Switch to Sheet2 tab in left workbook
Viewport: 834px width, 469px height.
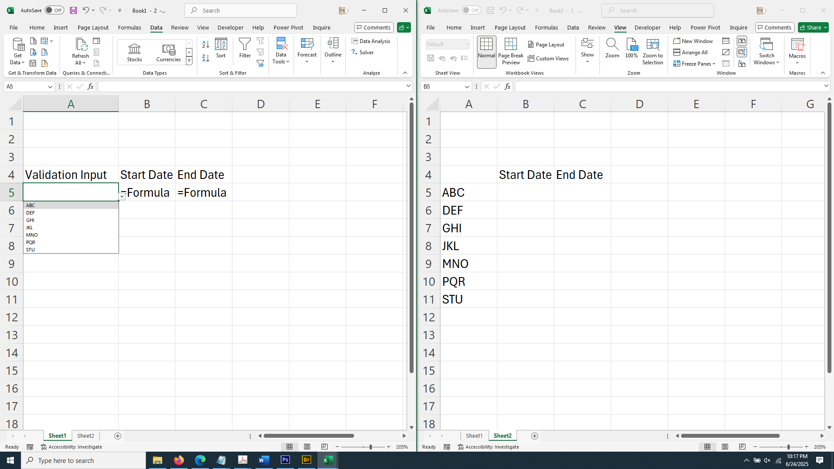pyautogui.click(x=86, y=436)
